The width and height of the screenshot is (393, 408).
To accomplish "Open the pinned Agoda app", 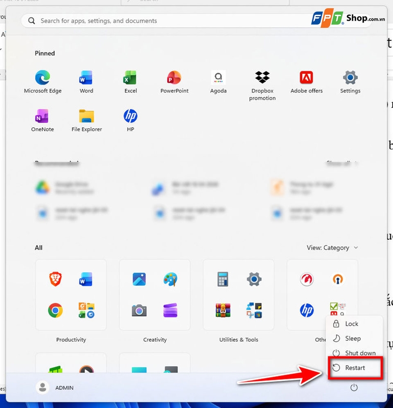I will click(x=218, y=82).
